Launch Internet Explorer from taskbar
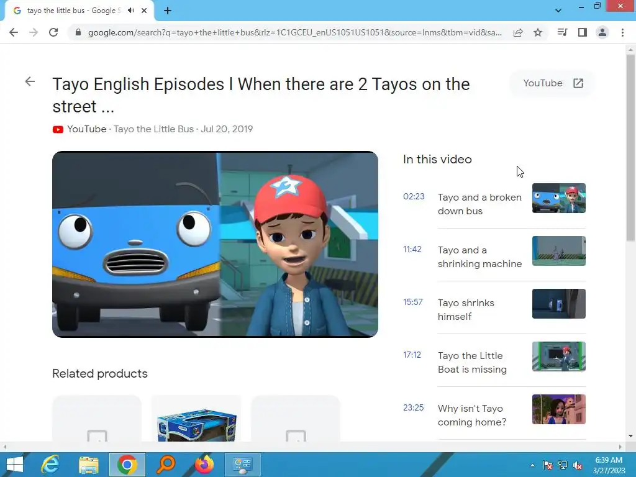The height and width of the screenshot is (477, 636). click(50, 465)
